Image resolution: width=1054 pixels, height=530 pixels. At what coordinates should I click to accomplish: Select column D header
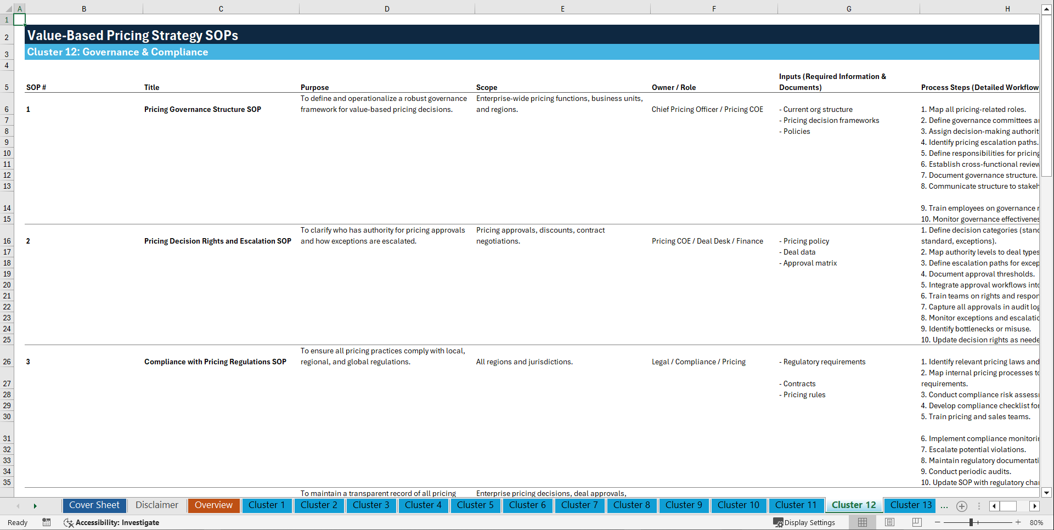[387, 8]
